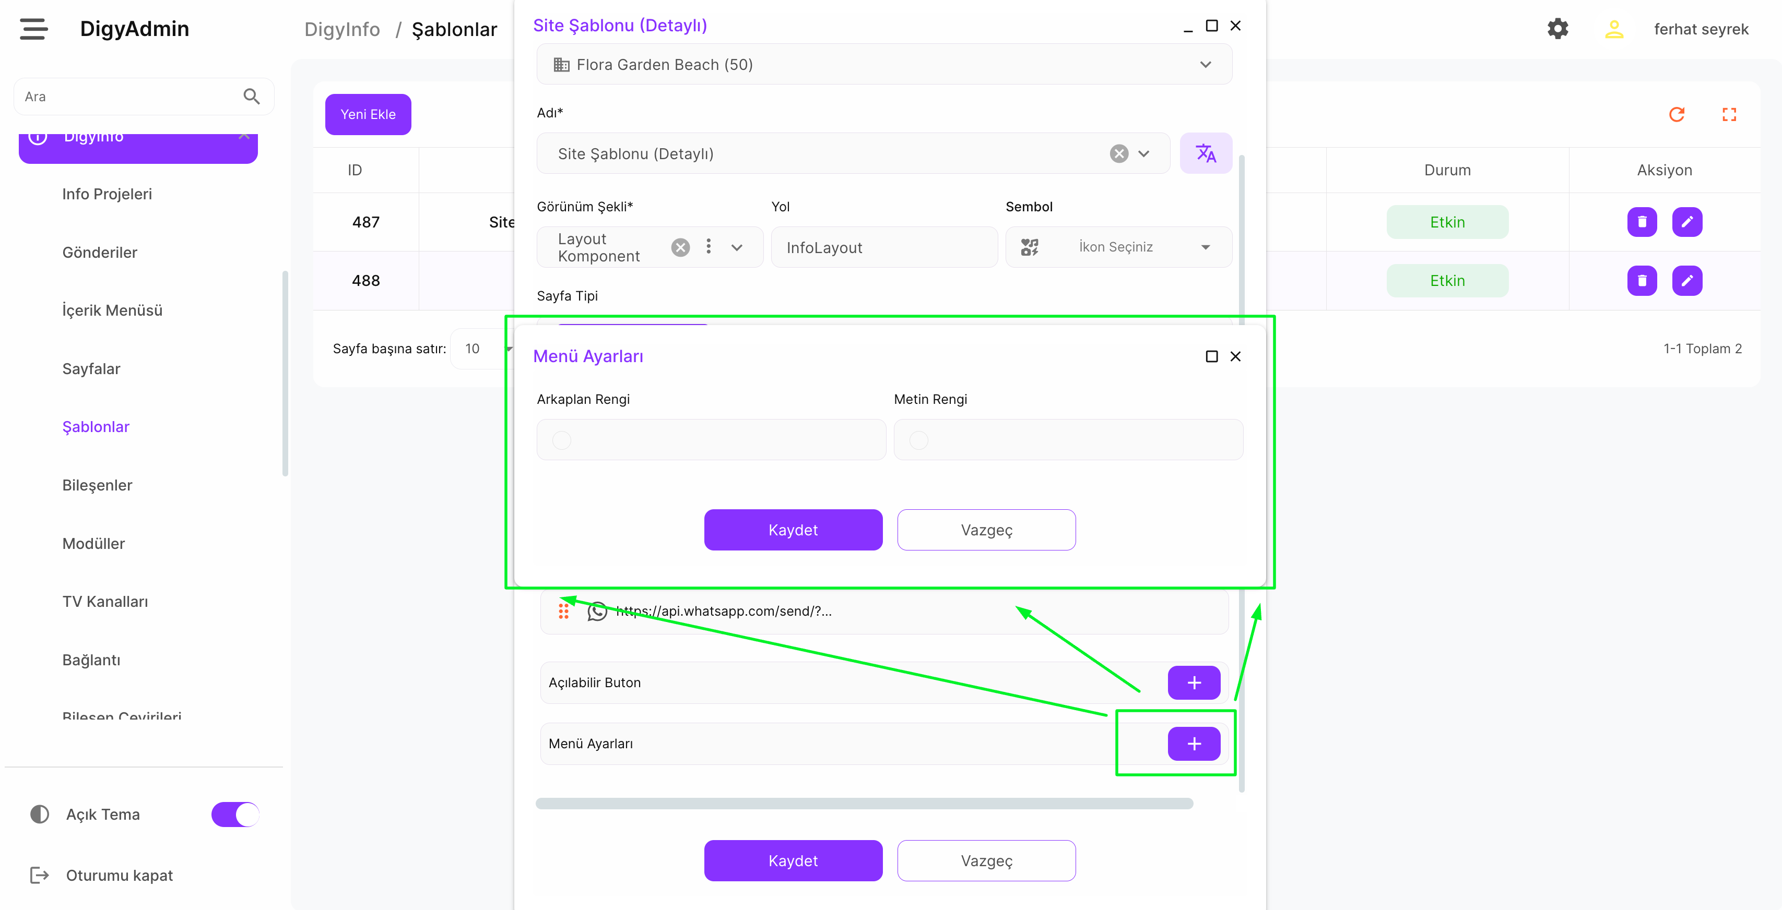
Task: Open İçerik Menüsü sidebar item
Action: pos(112,310)
